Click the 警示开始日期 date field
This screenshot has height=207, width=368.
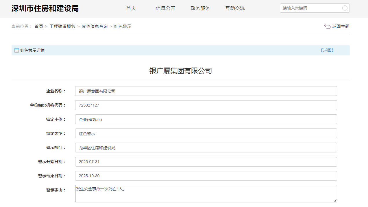(206, 162)
